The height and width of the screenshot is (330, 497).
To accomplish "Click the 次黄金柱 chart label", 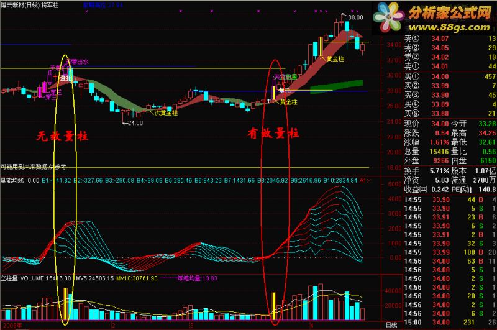I will tap(166, 113).
